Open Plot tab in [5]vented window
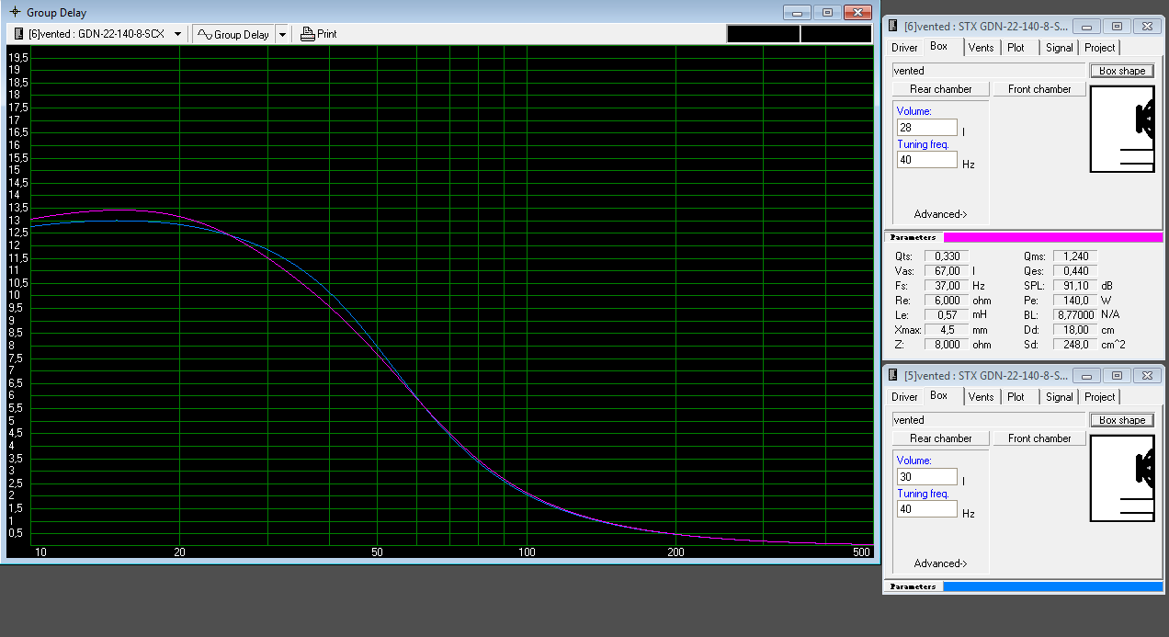Screen dimensions: 1169x637 pyautogui.click(x=1016, y=397)
